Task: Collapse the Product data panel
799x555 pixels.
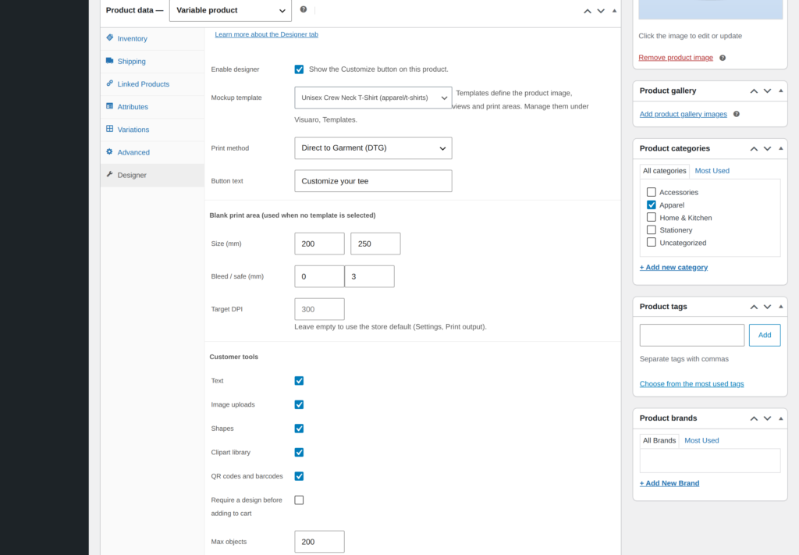Action: coord(615,11)
